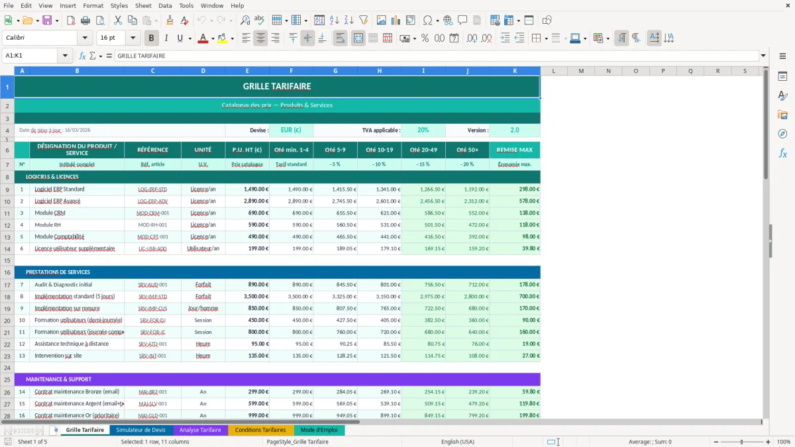Open sidebar Navigator compass icon
Image resolution: width=795 pixels, height=447 pixels.
tap(782, 134)
